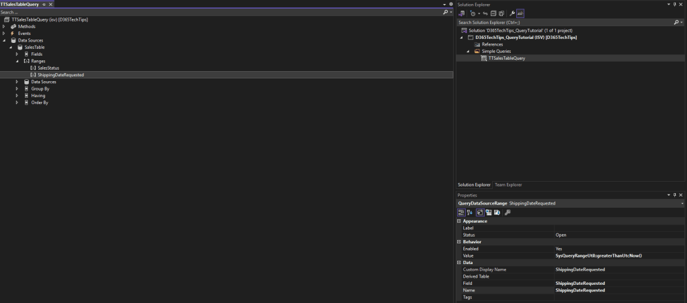
Task: Click the Sync with Active Document icon
Action: tap(485, 13)
